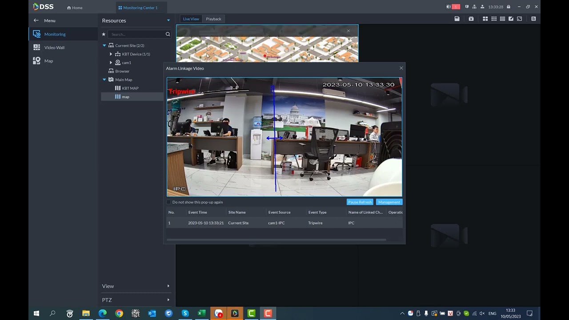569x320 pixels.
Task: Click the alarm table horizontal scrollbar
Action: (x=276, y=240)
